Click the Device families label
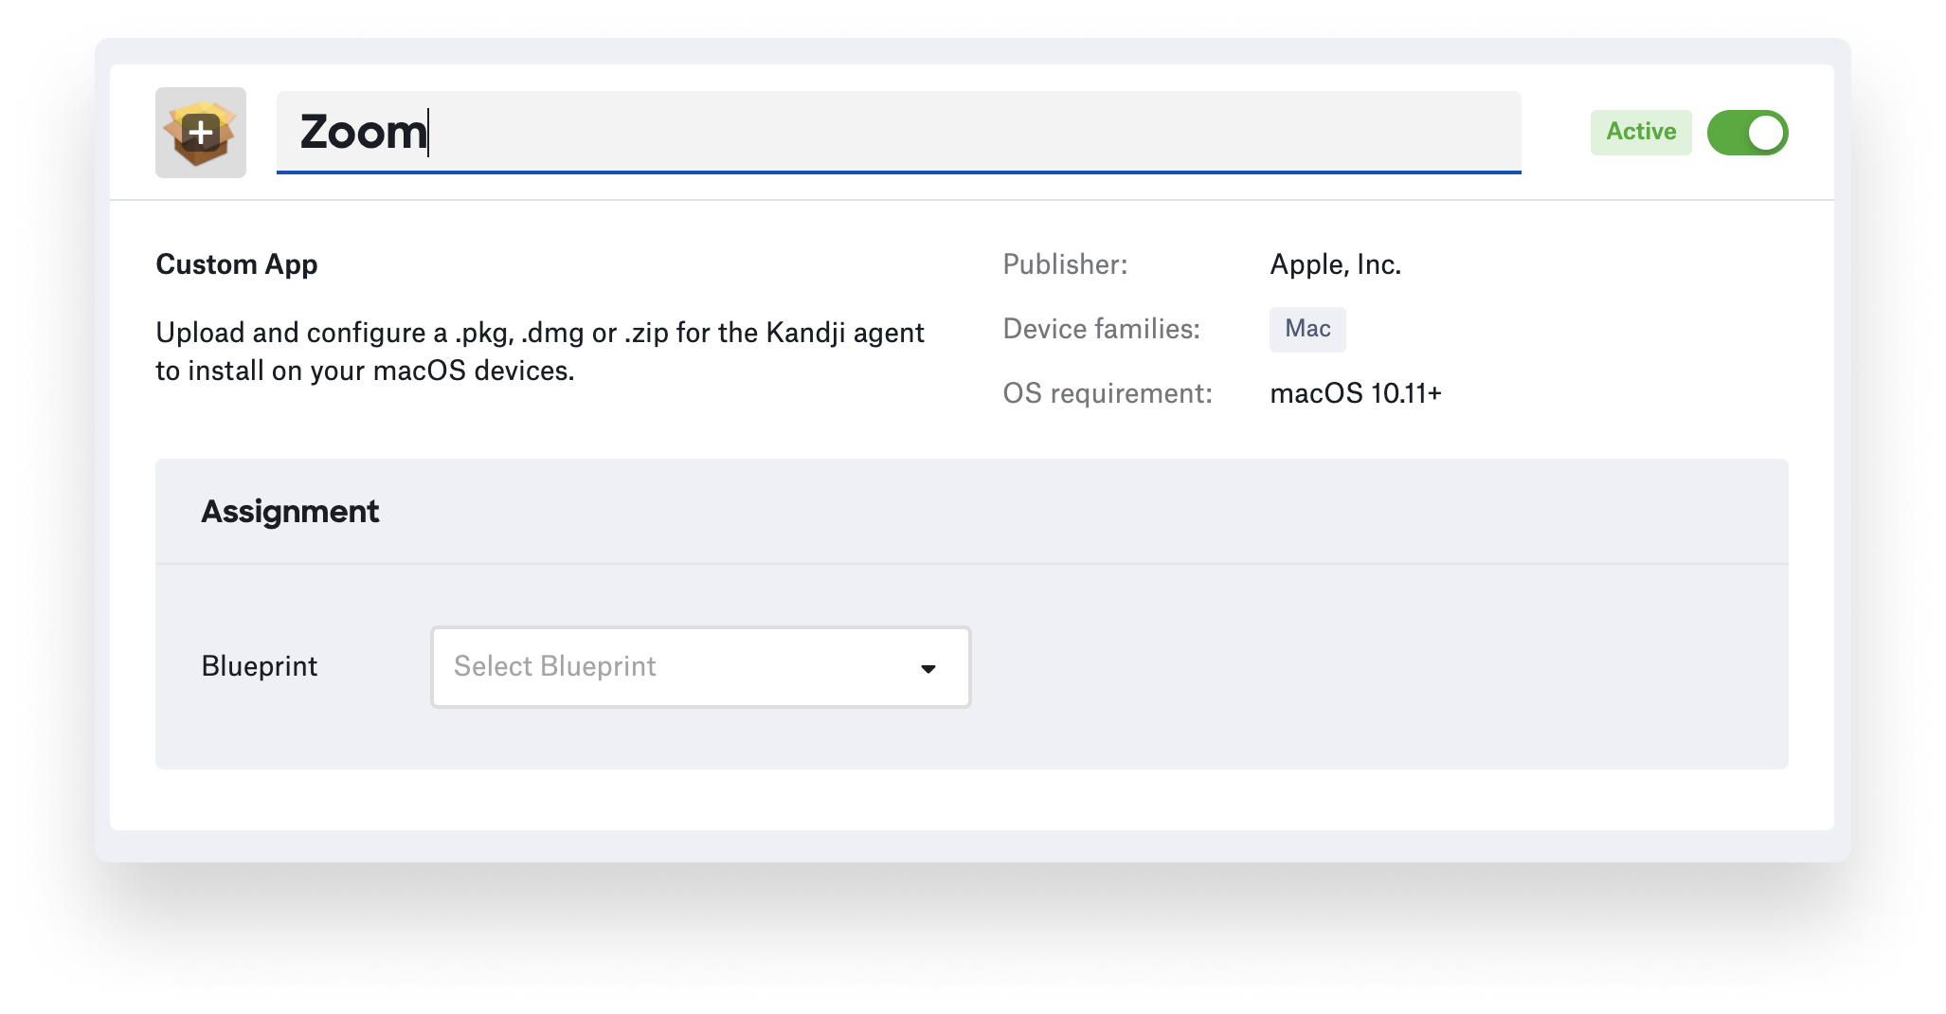The image size is (1946, 1014). click(1101, 329)
